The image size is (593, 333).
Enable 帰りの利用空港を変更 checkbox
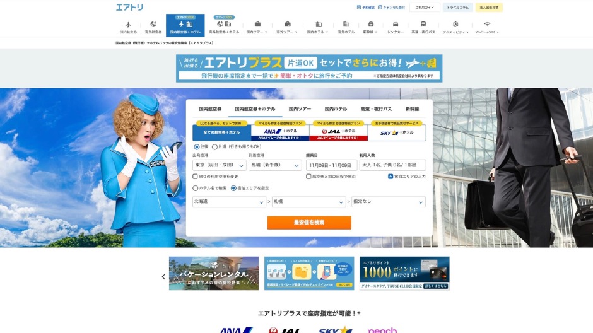tap(195, 177)
